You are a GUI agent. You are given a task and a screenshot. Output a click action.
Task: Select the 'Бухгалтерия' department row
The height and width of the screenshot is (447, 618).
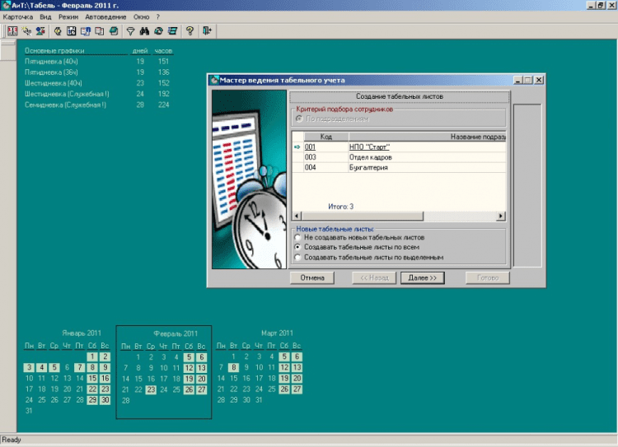click(368, 167)
